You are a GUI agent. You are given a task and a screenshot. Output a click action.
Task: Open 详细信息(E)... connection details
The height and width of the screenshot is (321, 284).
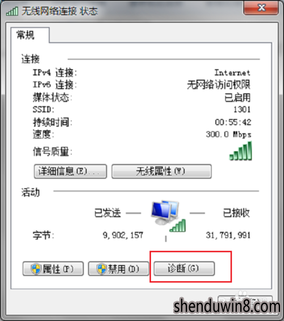pos(70,171)
